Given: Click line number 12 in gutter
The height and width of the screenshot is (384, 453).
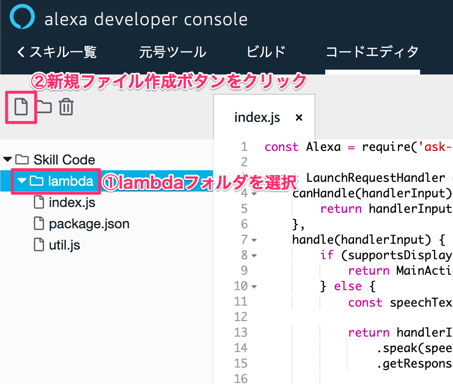Looking at the screenshot, I should (241, 317).
